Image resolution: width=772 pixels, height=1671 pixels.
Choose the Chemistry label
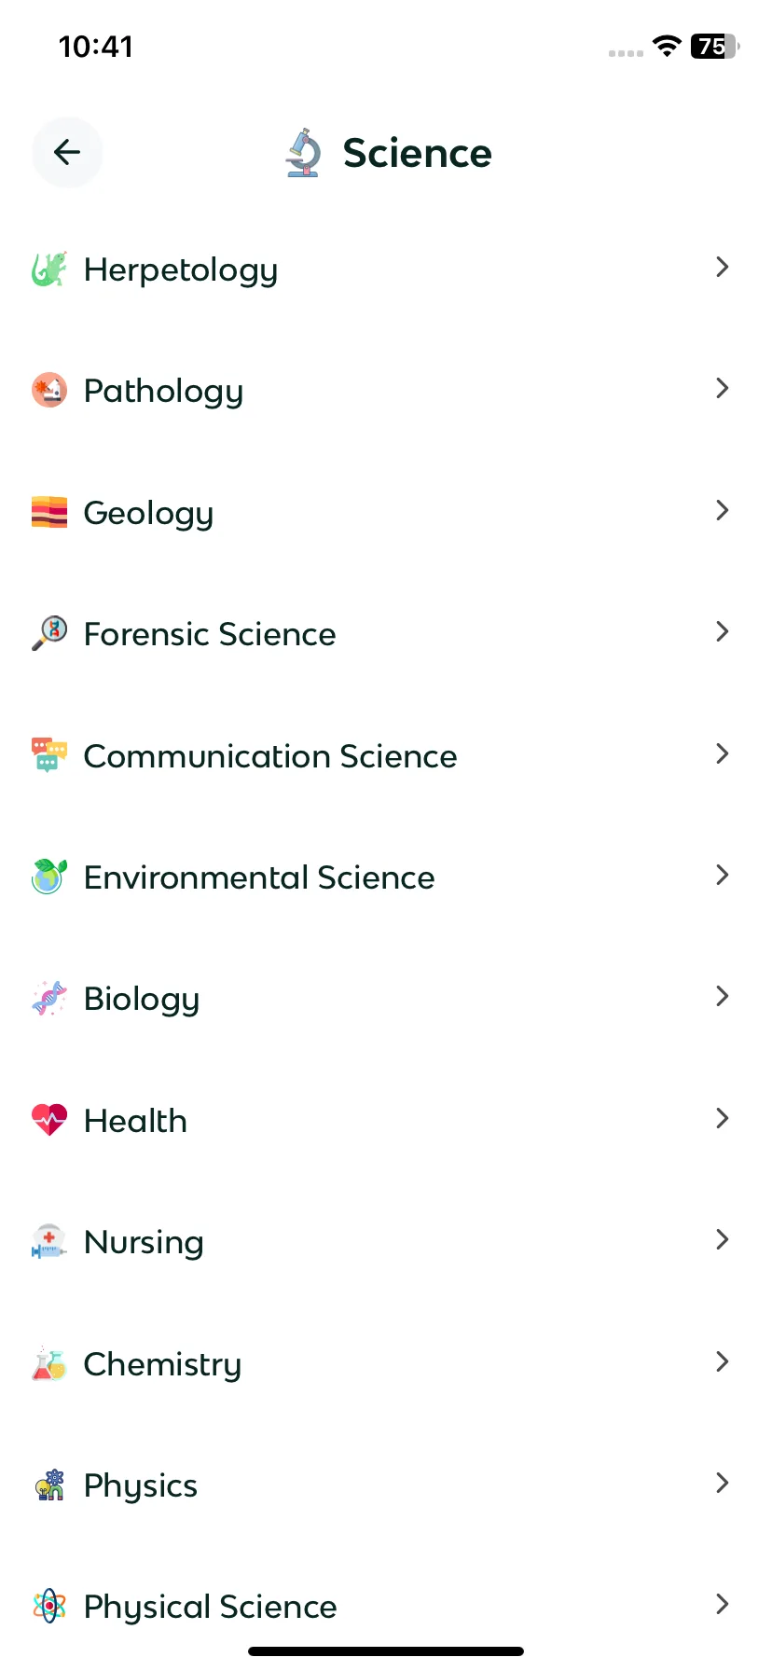162,1364
